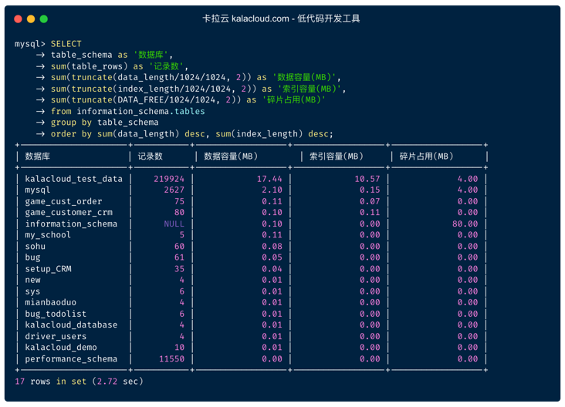
Task: Click the 数据容量(MB) column header
Action: click(x=231, y=156)
